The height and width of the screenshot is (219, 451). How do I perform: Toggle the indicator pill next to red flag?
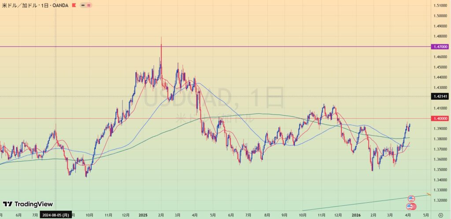point(86,5)
